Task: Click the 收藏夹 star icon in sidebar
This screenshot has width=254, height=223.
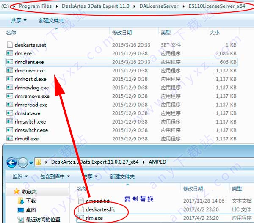Action: pyautogui.click(x=17, y=191)
